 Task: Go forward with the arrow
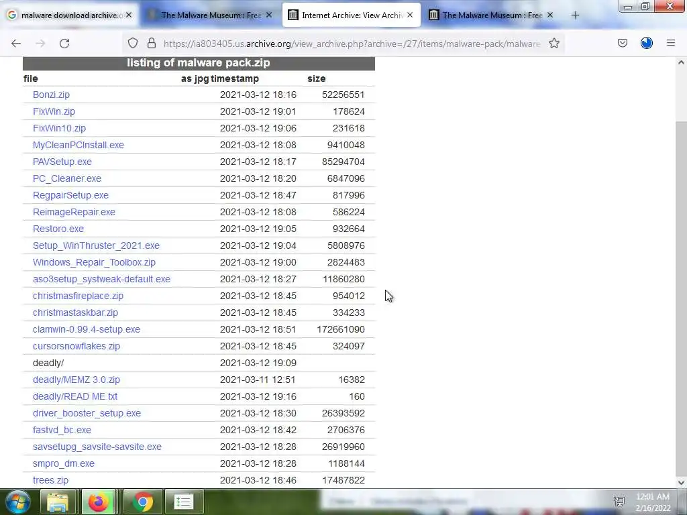pyautogui.click(x=40, y=43)
